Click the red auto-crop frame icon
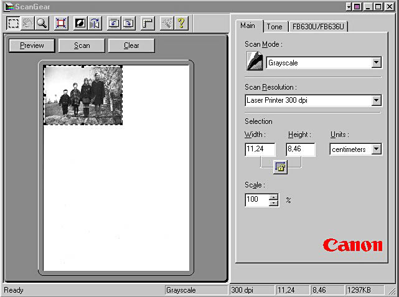Screen dimensions: 399x297 (61, 23)
